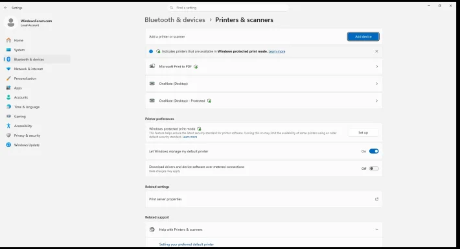The image size is (460, 249).
Task: Click the Accounts sidebar icon
Action: pyautogui.click(x=8, y=97)
